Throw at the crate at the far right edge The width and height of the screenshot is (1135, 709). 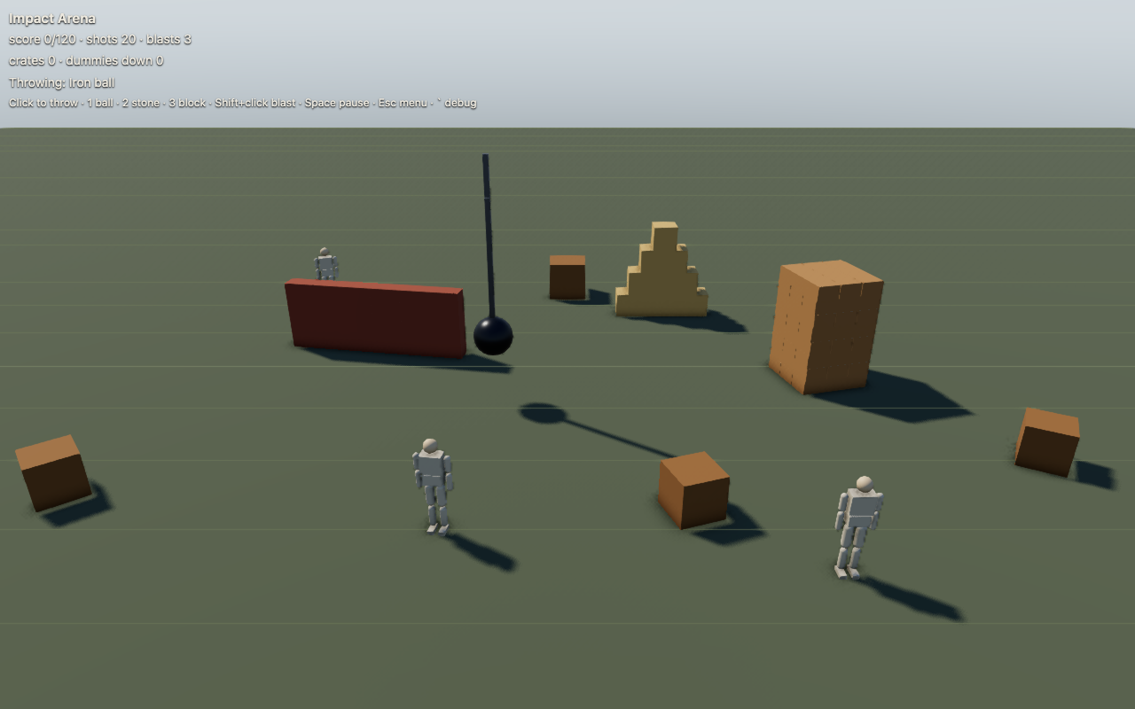pyautogui.click(x=1047, y=442)
